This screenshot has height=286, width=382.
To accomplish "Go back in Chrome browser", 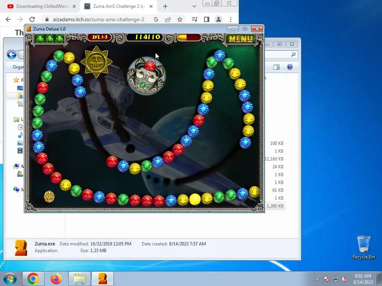I will [8, 19].
